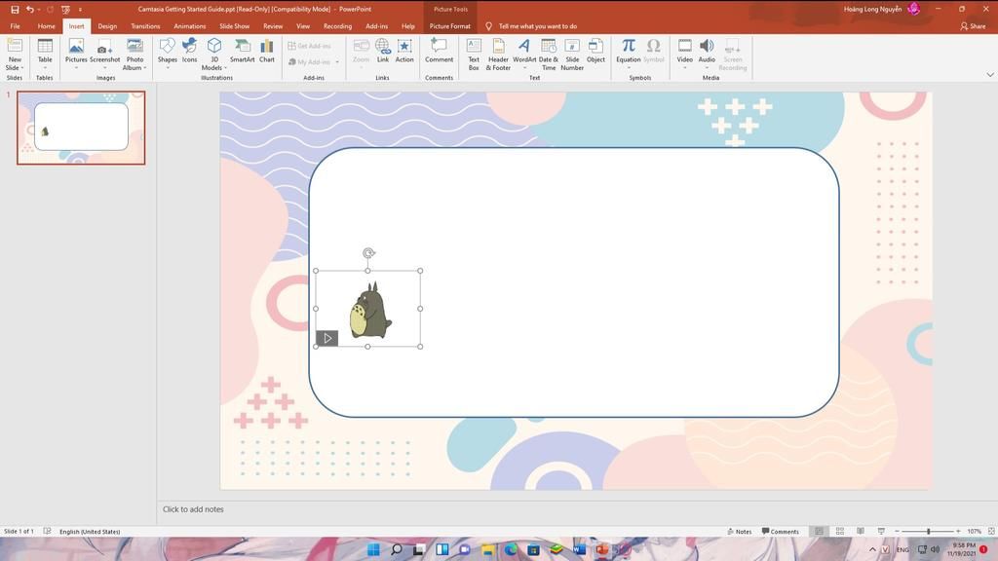Collapse the ribbon with the chevron
Viewport: 998px width, 561px height.
point(990,74)
